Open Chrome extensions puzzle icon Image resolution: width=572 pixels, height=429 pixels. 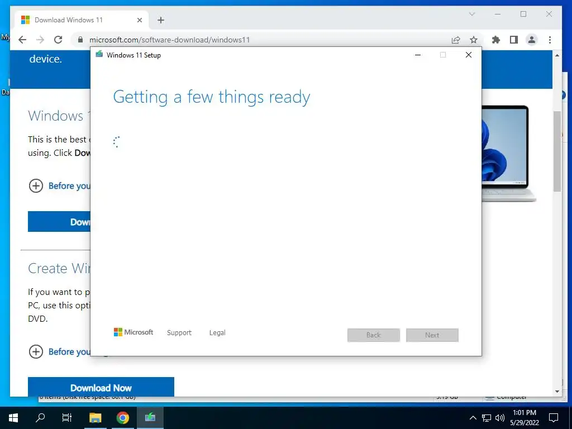pyautogui.click(x=496, y=40)
